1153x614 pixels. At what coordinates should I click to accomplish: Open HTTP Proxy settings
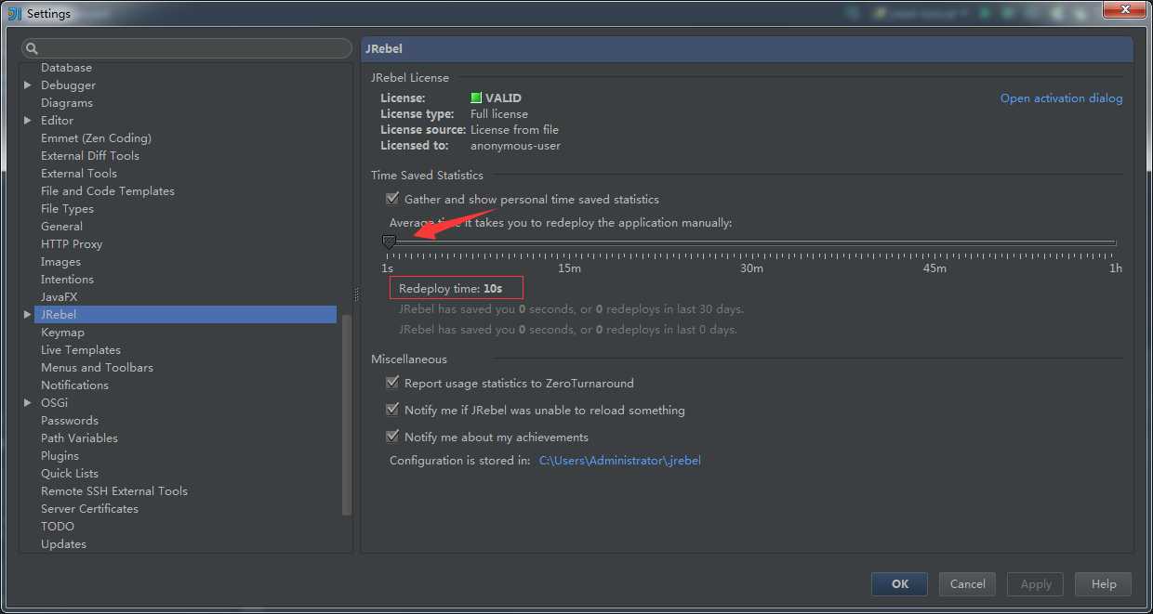(72, 243)
